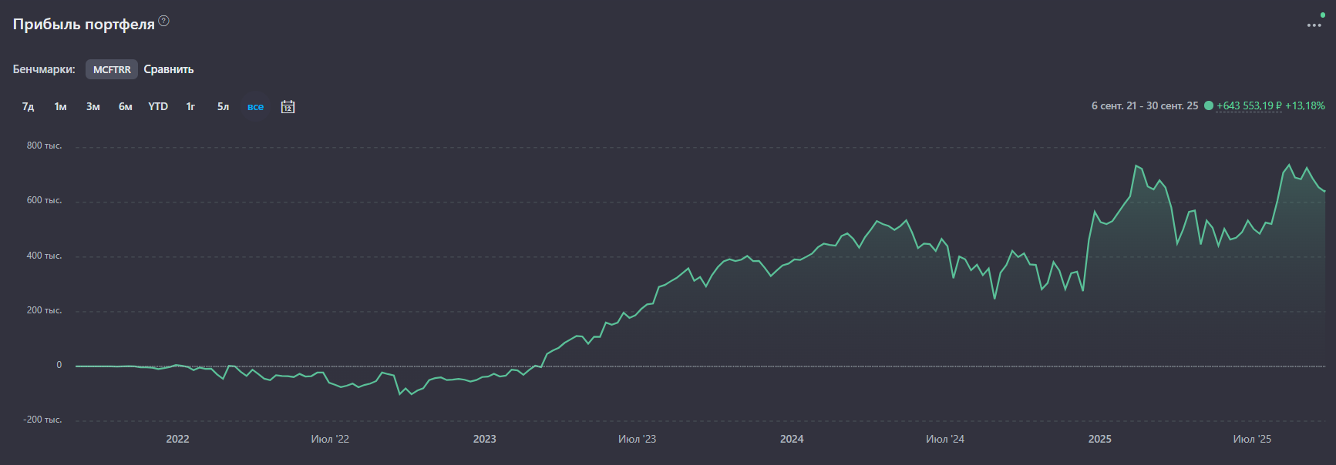This screenshot has width=1336, height=465.
Task: Select the 6м time range
Action: click(x=125, y=107)
